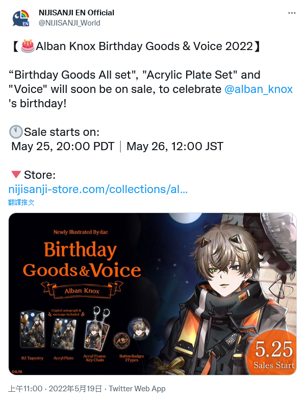Translate the tweet via 翻譯推文
This screenshot has width=305, height=402.
coord(21,203)
